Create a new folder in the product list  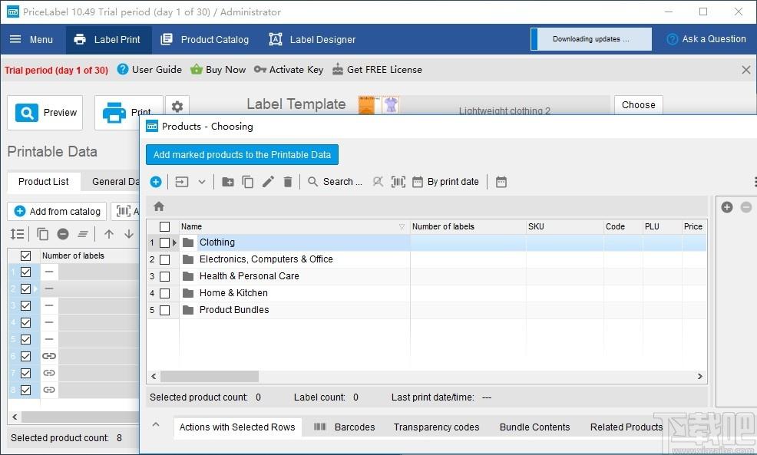click(228, 182)
